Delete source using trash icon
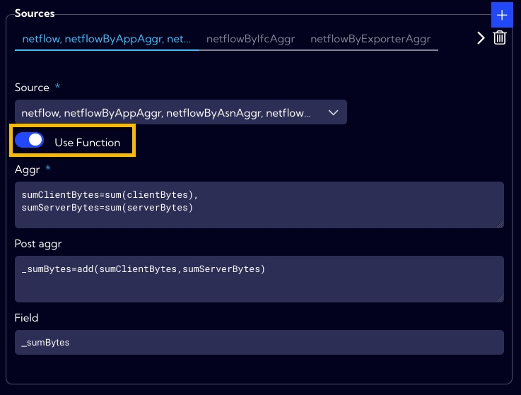 pos(499,37)
